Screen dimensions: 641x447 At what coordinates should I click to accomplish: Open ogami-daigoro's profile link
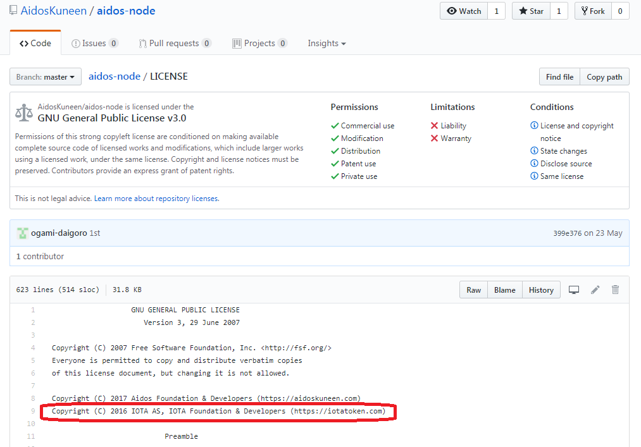click(x=59, y=233)
